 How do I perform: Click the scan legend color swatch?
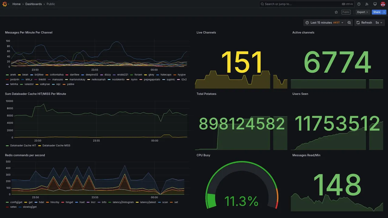159,202
